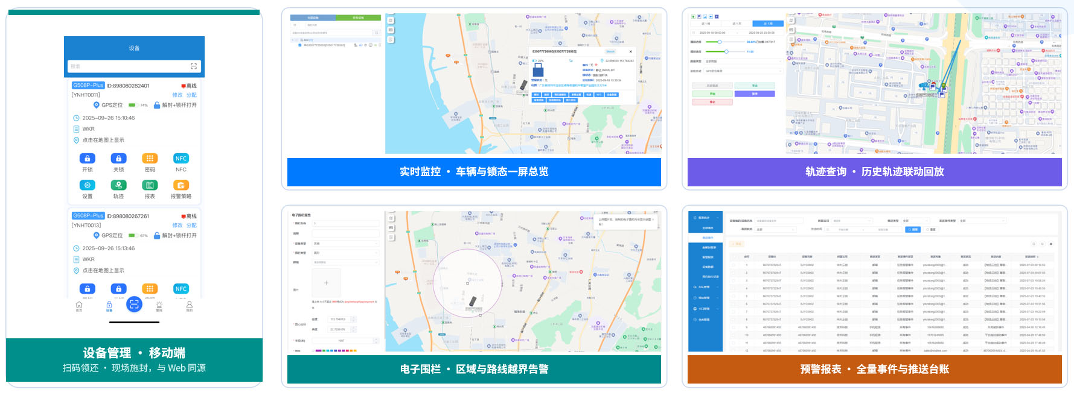
Task: Open the alarm strategy (报警策略) icon on device YNHT0011
Action: 181,185
